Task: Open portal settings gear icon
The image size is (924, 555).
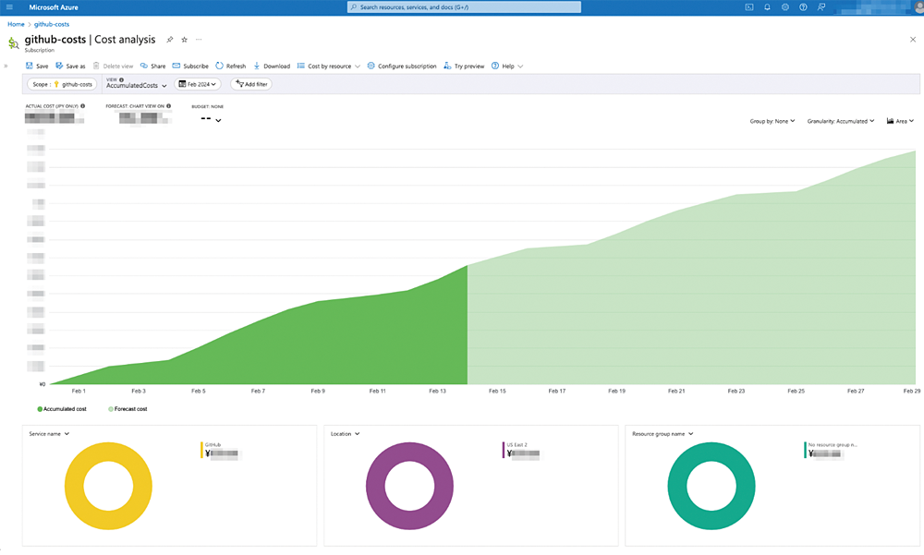Action: pyautogui.click(x=785, y=6)
